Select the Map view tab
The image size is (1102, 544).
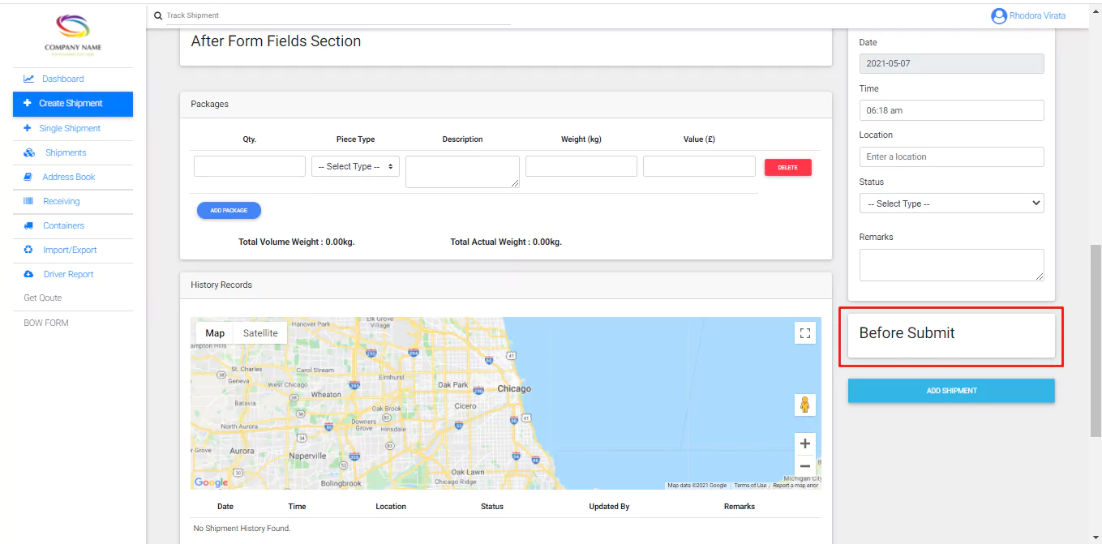(215, 333)
